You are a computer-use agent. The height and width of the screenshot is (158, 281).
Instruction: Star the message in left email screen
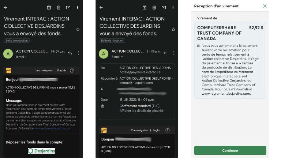click(x=78, y=29)
